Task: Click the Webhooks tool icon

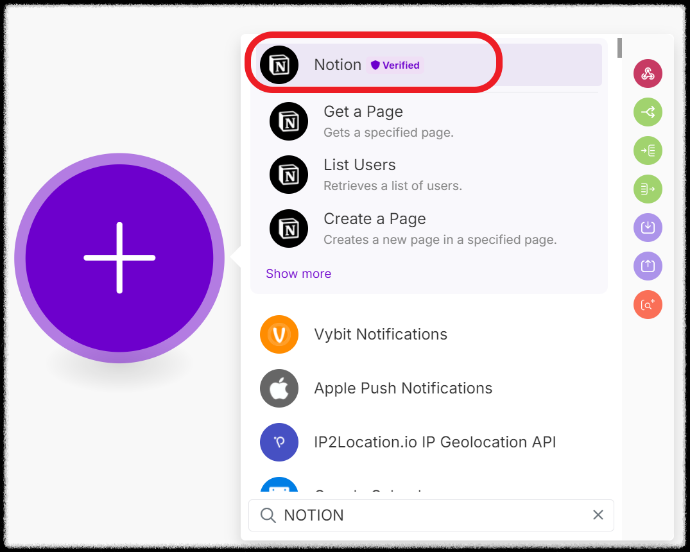Action: pos(648,73)
